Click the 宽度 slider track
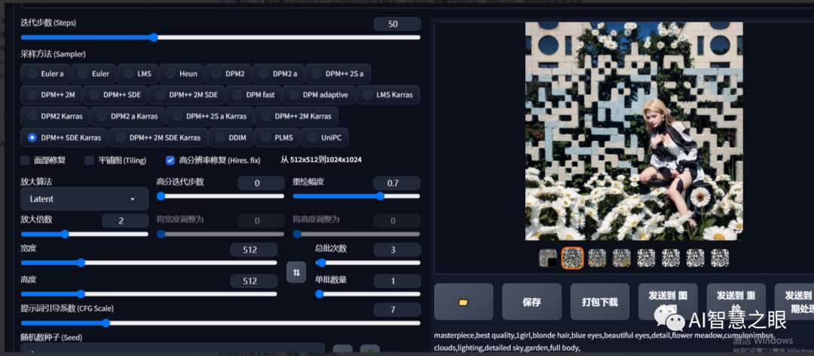The image size is (814, 356). (x=149, y=262)
